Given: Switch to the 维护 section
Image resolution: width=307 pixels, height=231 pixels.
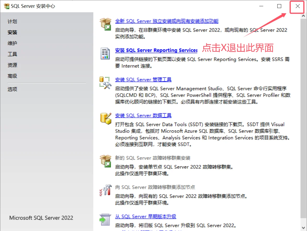Looking at the screenshot, I should [12, 43].
